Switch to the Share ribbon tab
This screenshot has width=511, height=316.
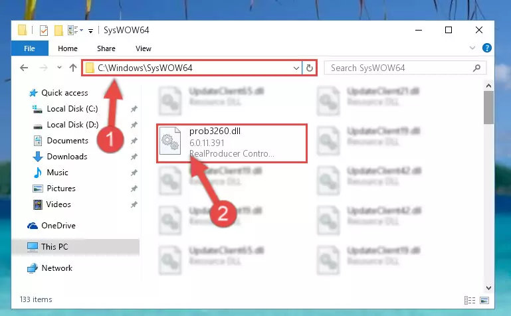coord(106,48)
